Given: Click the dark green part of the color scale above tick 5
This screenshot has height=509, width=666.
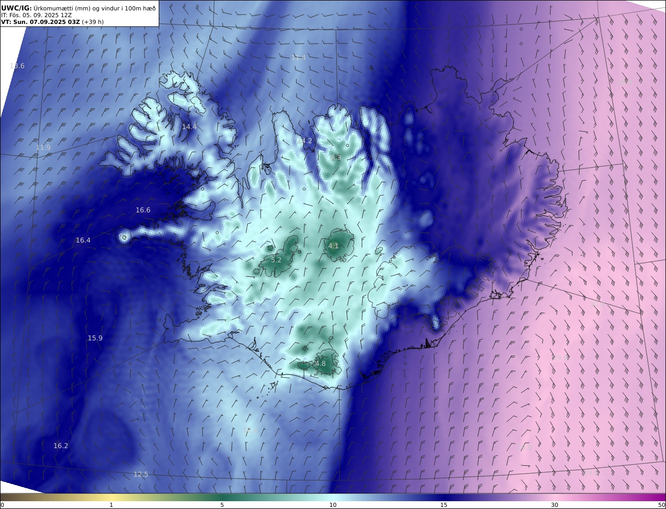Looking at the screenshot, I should click(x=222, y=497).
